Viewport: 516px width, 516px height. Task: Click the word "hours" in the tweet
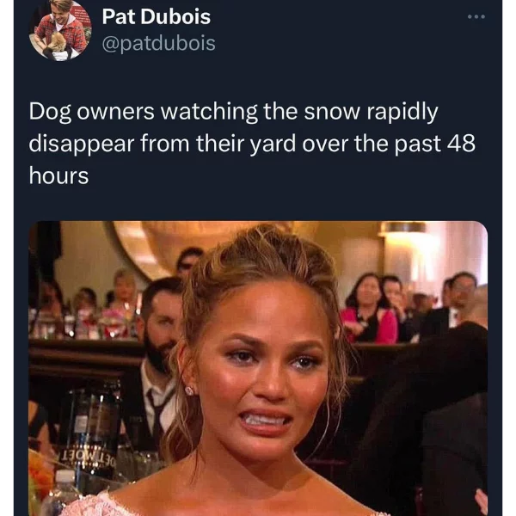pyautogui.click(x=58, y=175)
